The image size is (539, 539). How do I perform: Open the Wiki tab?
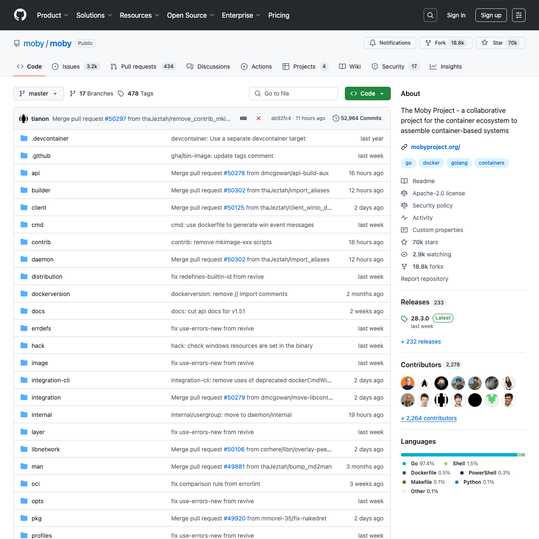pos(350,67)
